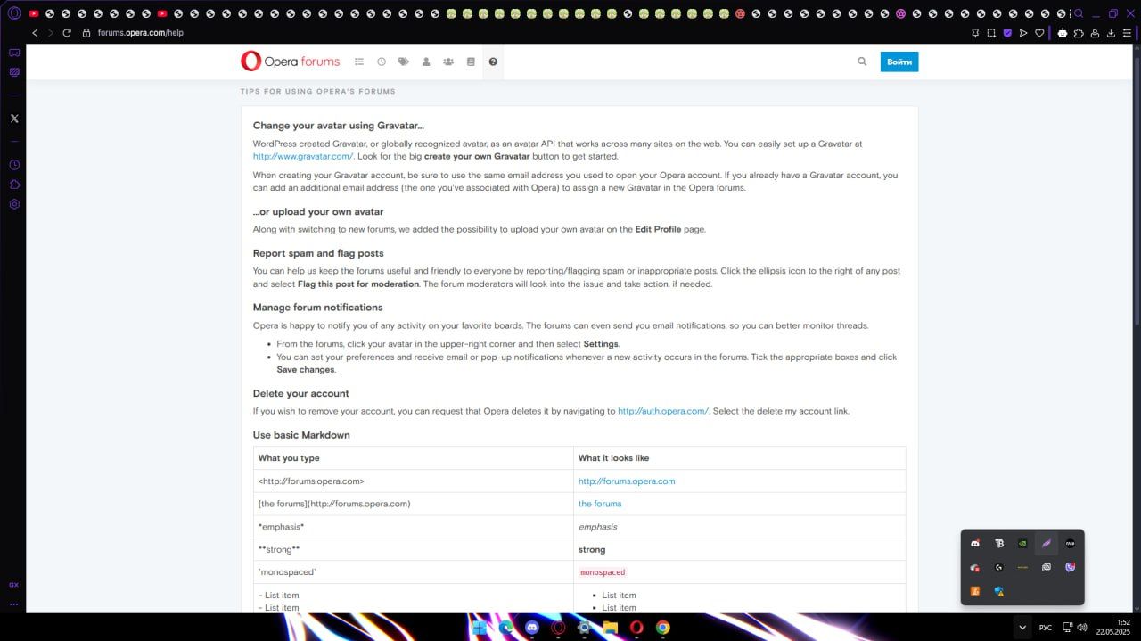Viewport: 1141px width, 641px height.
Task: Switch to the first YouTube tab
Action: point(34,13)
